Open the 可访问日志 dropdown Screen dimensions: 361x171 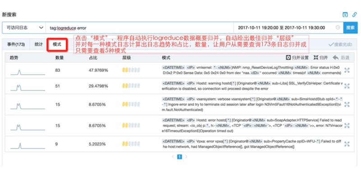point(24,28)
